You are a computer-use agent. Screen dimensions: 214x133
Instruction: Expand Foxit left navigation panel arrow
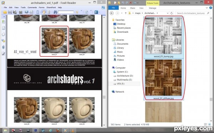tap(4, 17)
